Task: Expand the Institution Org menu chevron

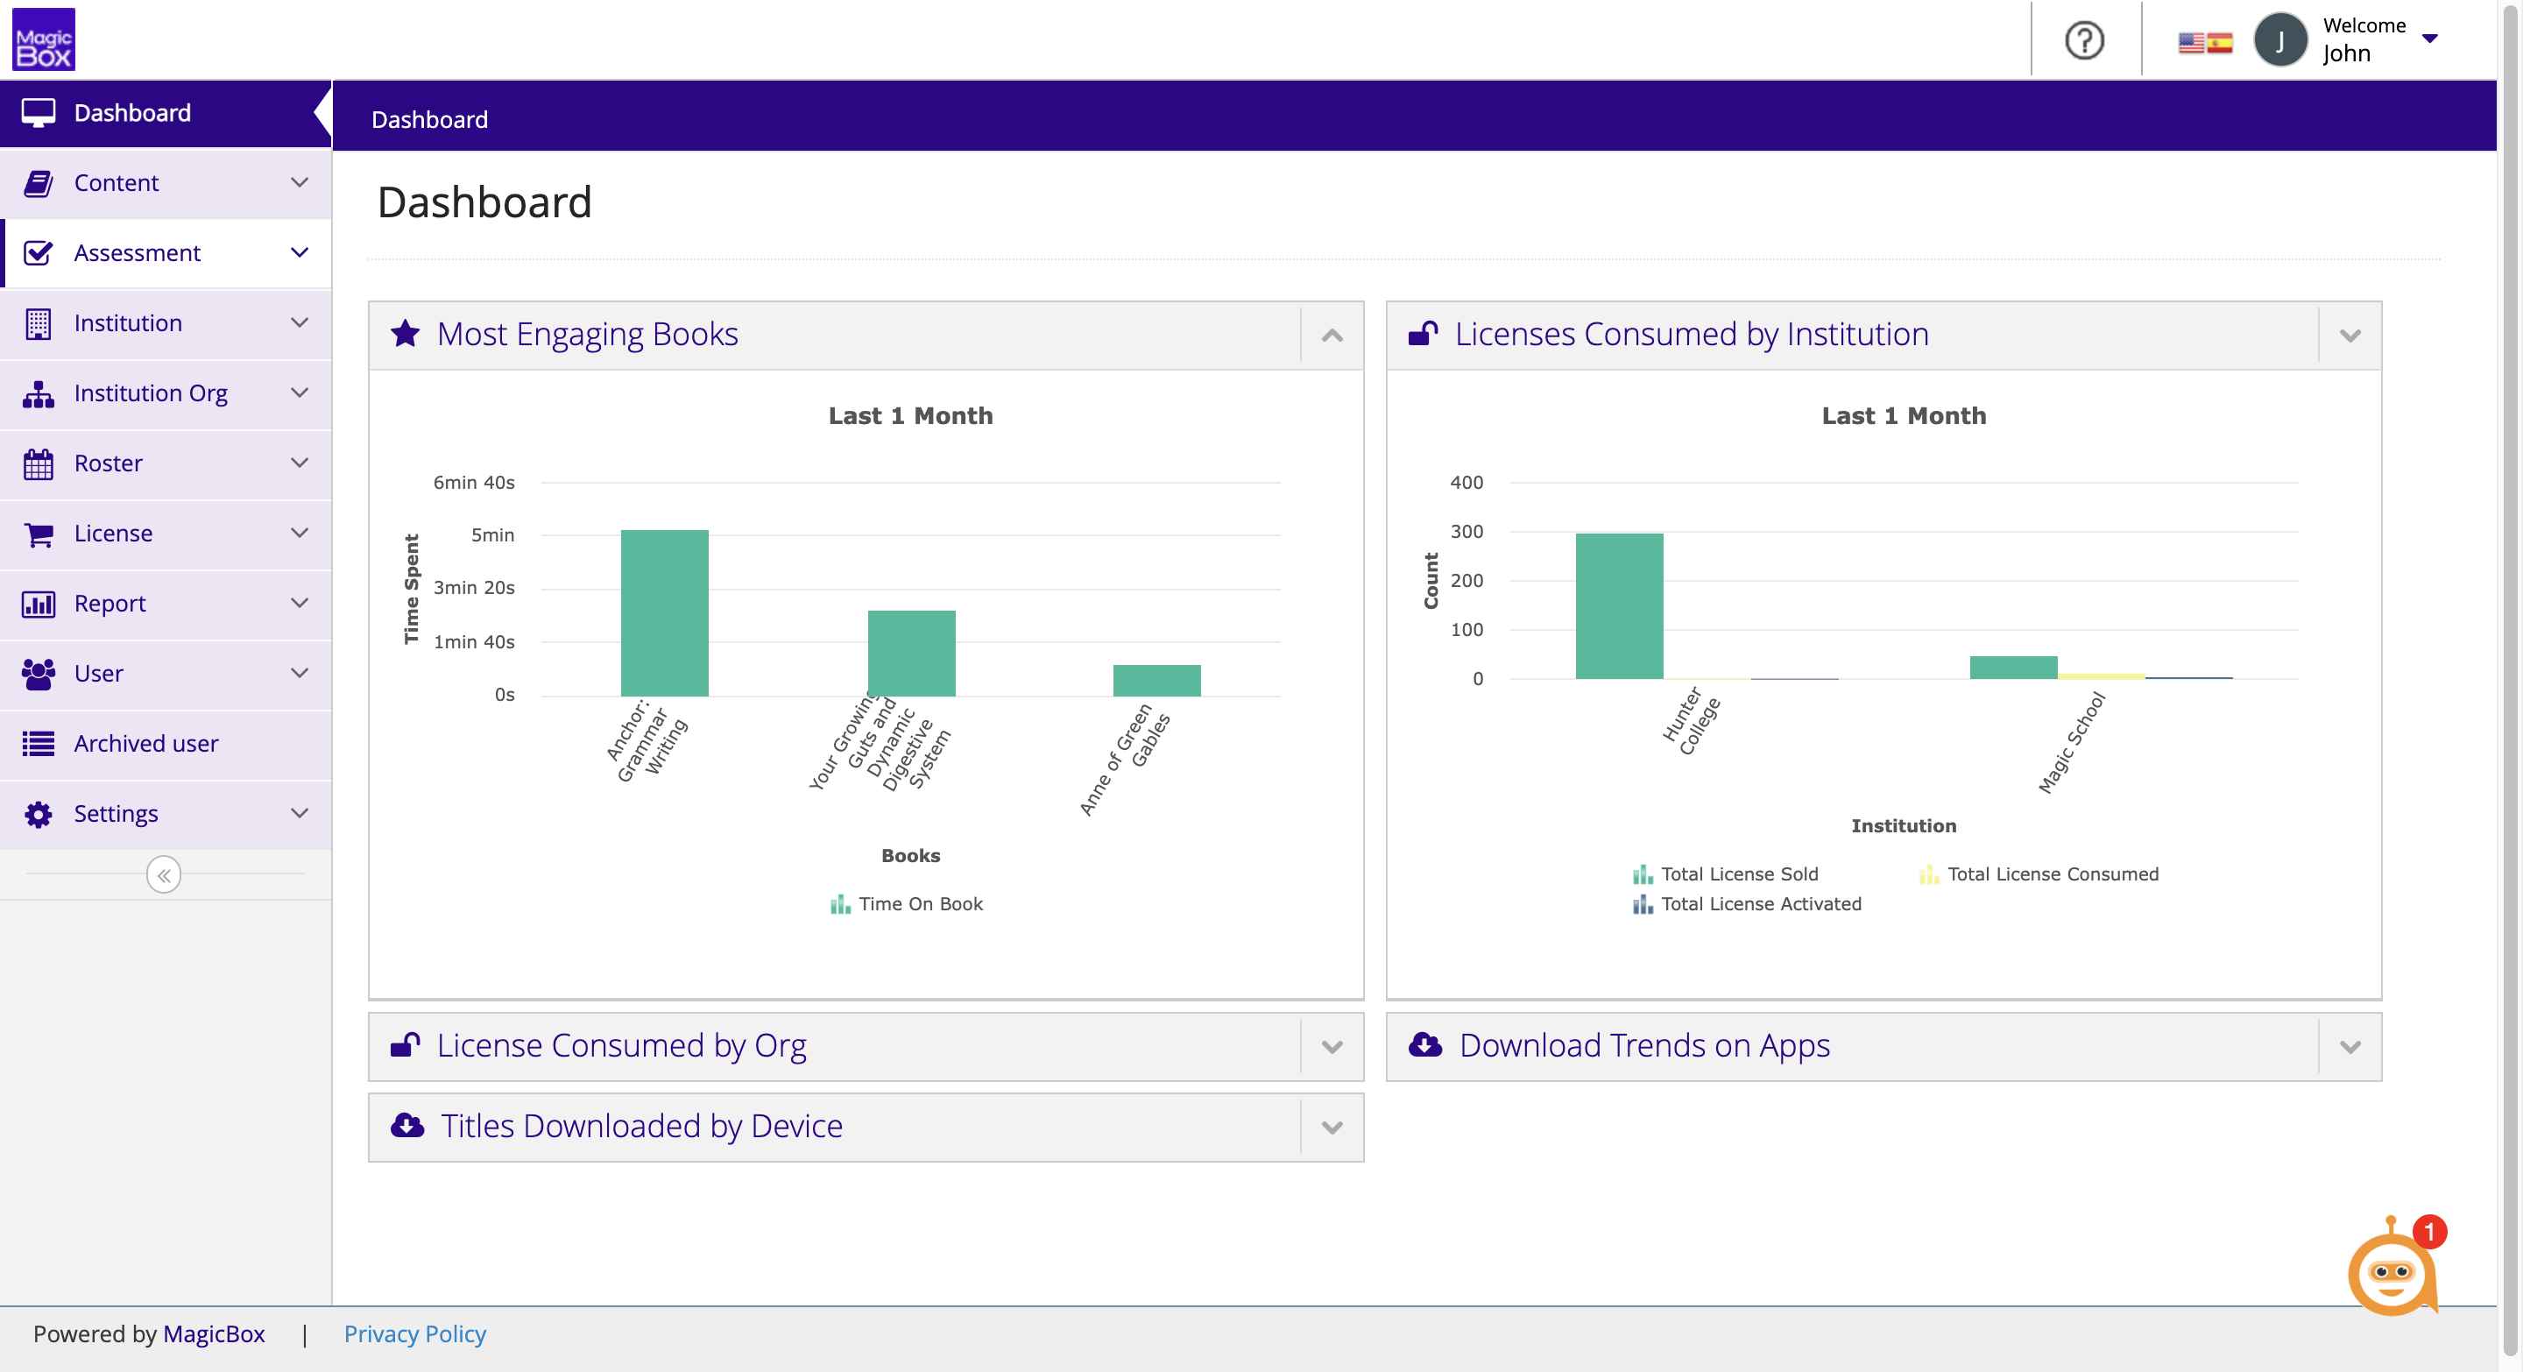Action: pyautogui.click(x=300, y=393)
